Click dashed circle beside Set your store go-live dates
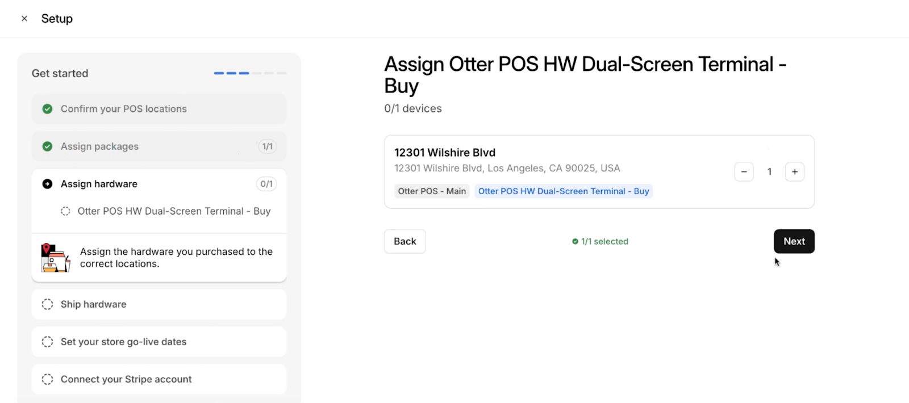The width and height of the screenshot is (909, 403). pos(48,342)
